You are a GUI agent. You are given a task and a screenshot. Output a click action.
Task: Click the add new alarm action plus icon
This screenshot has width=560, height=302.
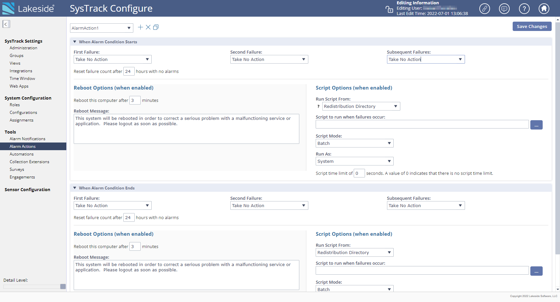click(x=140, y=27)
